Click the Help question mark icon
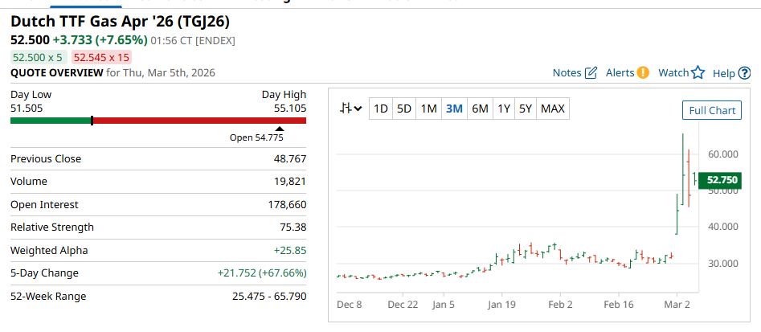The width and height of the screenshot is (761, 332). 744,73
